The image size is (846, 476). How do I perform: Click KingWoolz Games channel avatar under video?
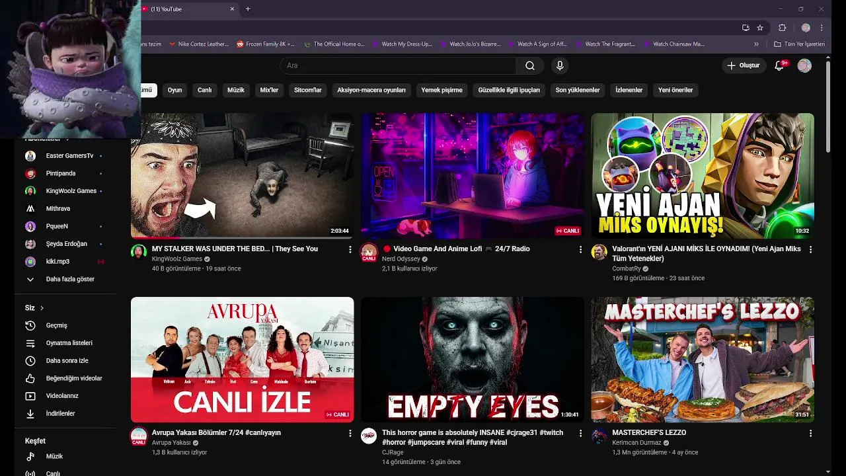point(139,252)
